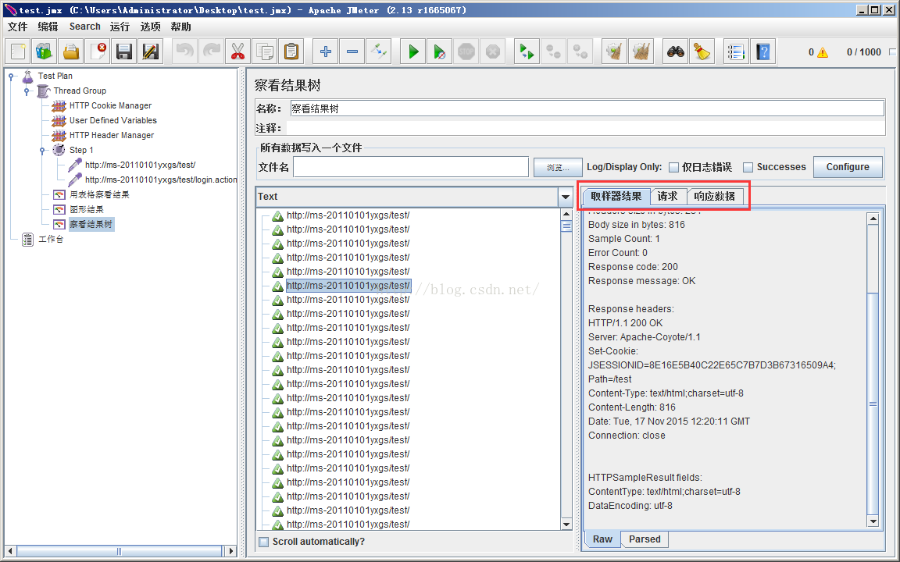Select 用表格察看结果 listener in tree
The image size is (900, 562).
pyautogui.click(x=99, y=194)
